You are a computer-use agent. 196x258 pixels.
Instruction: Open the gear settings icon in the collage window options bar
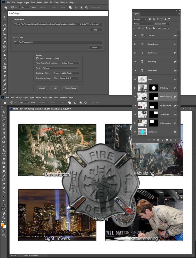[85, 103]
